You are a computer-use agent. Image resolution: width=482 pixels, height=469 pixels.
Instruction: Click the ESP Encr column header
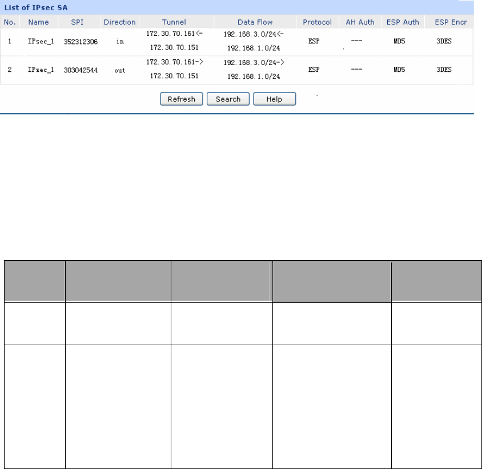coord(446,22)
